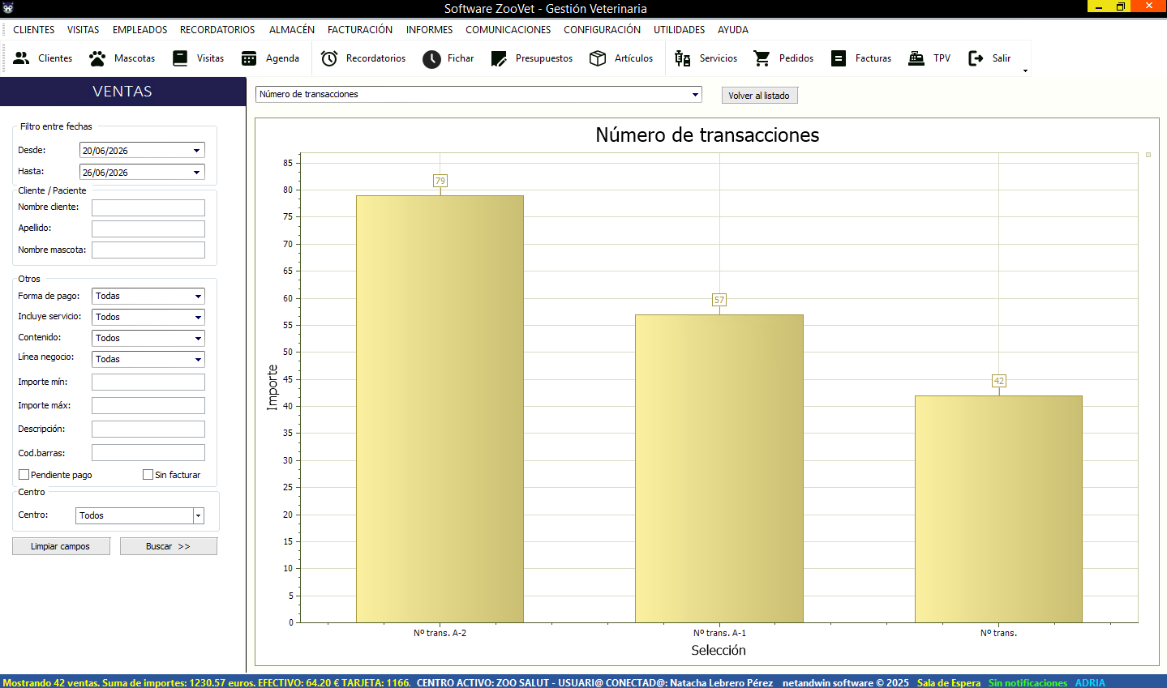Expand the Desde date picker
This screenshot has width=1167, height=688.
(x=196, y=151)
